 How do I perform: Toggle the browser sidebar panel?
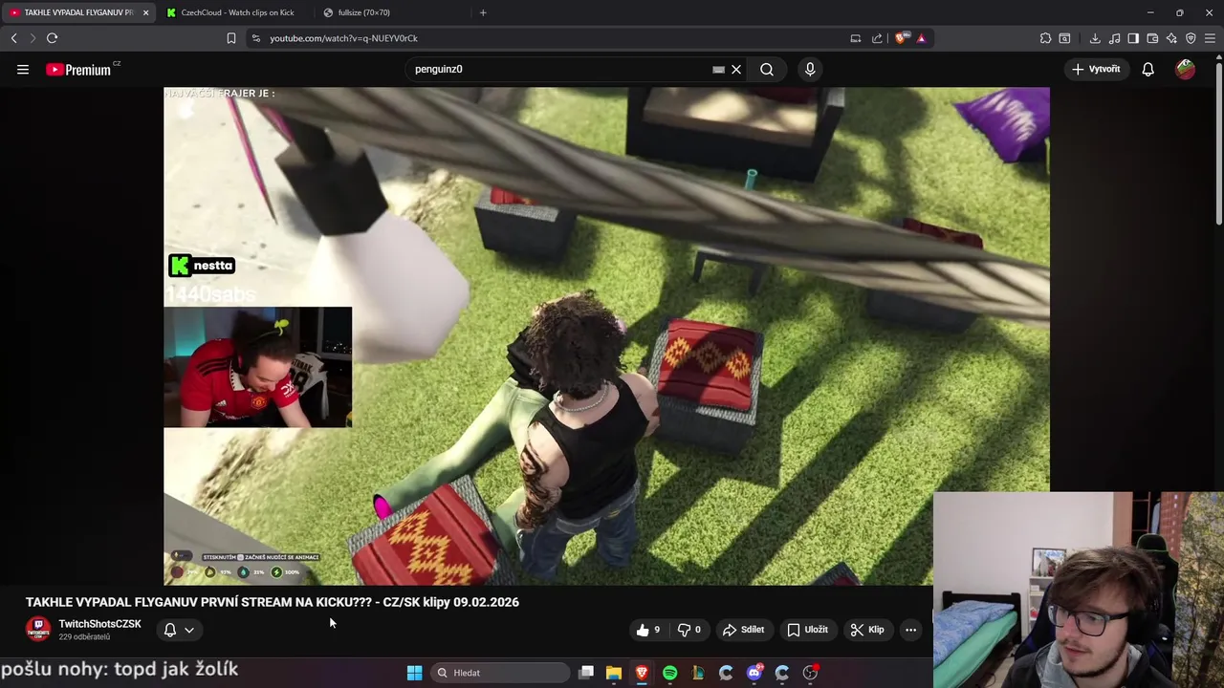tap(1133, 38)
